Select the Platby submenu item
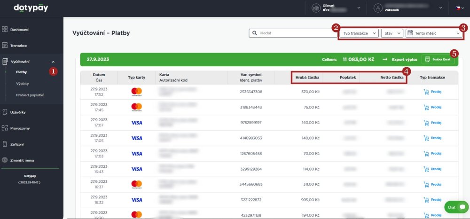 (x=22, y=72)
